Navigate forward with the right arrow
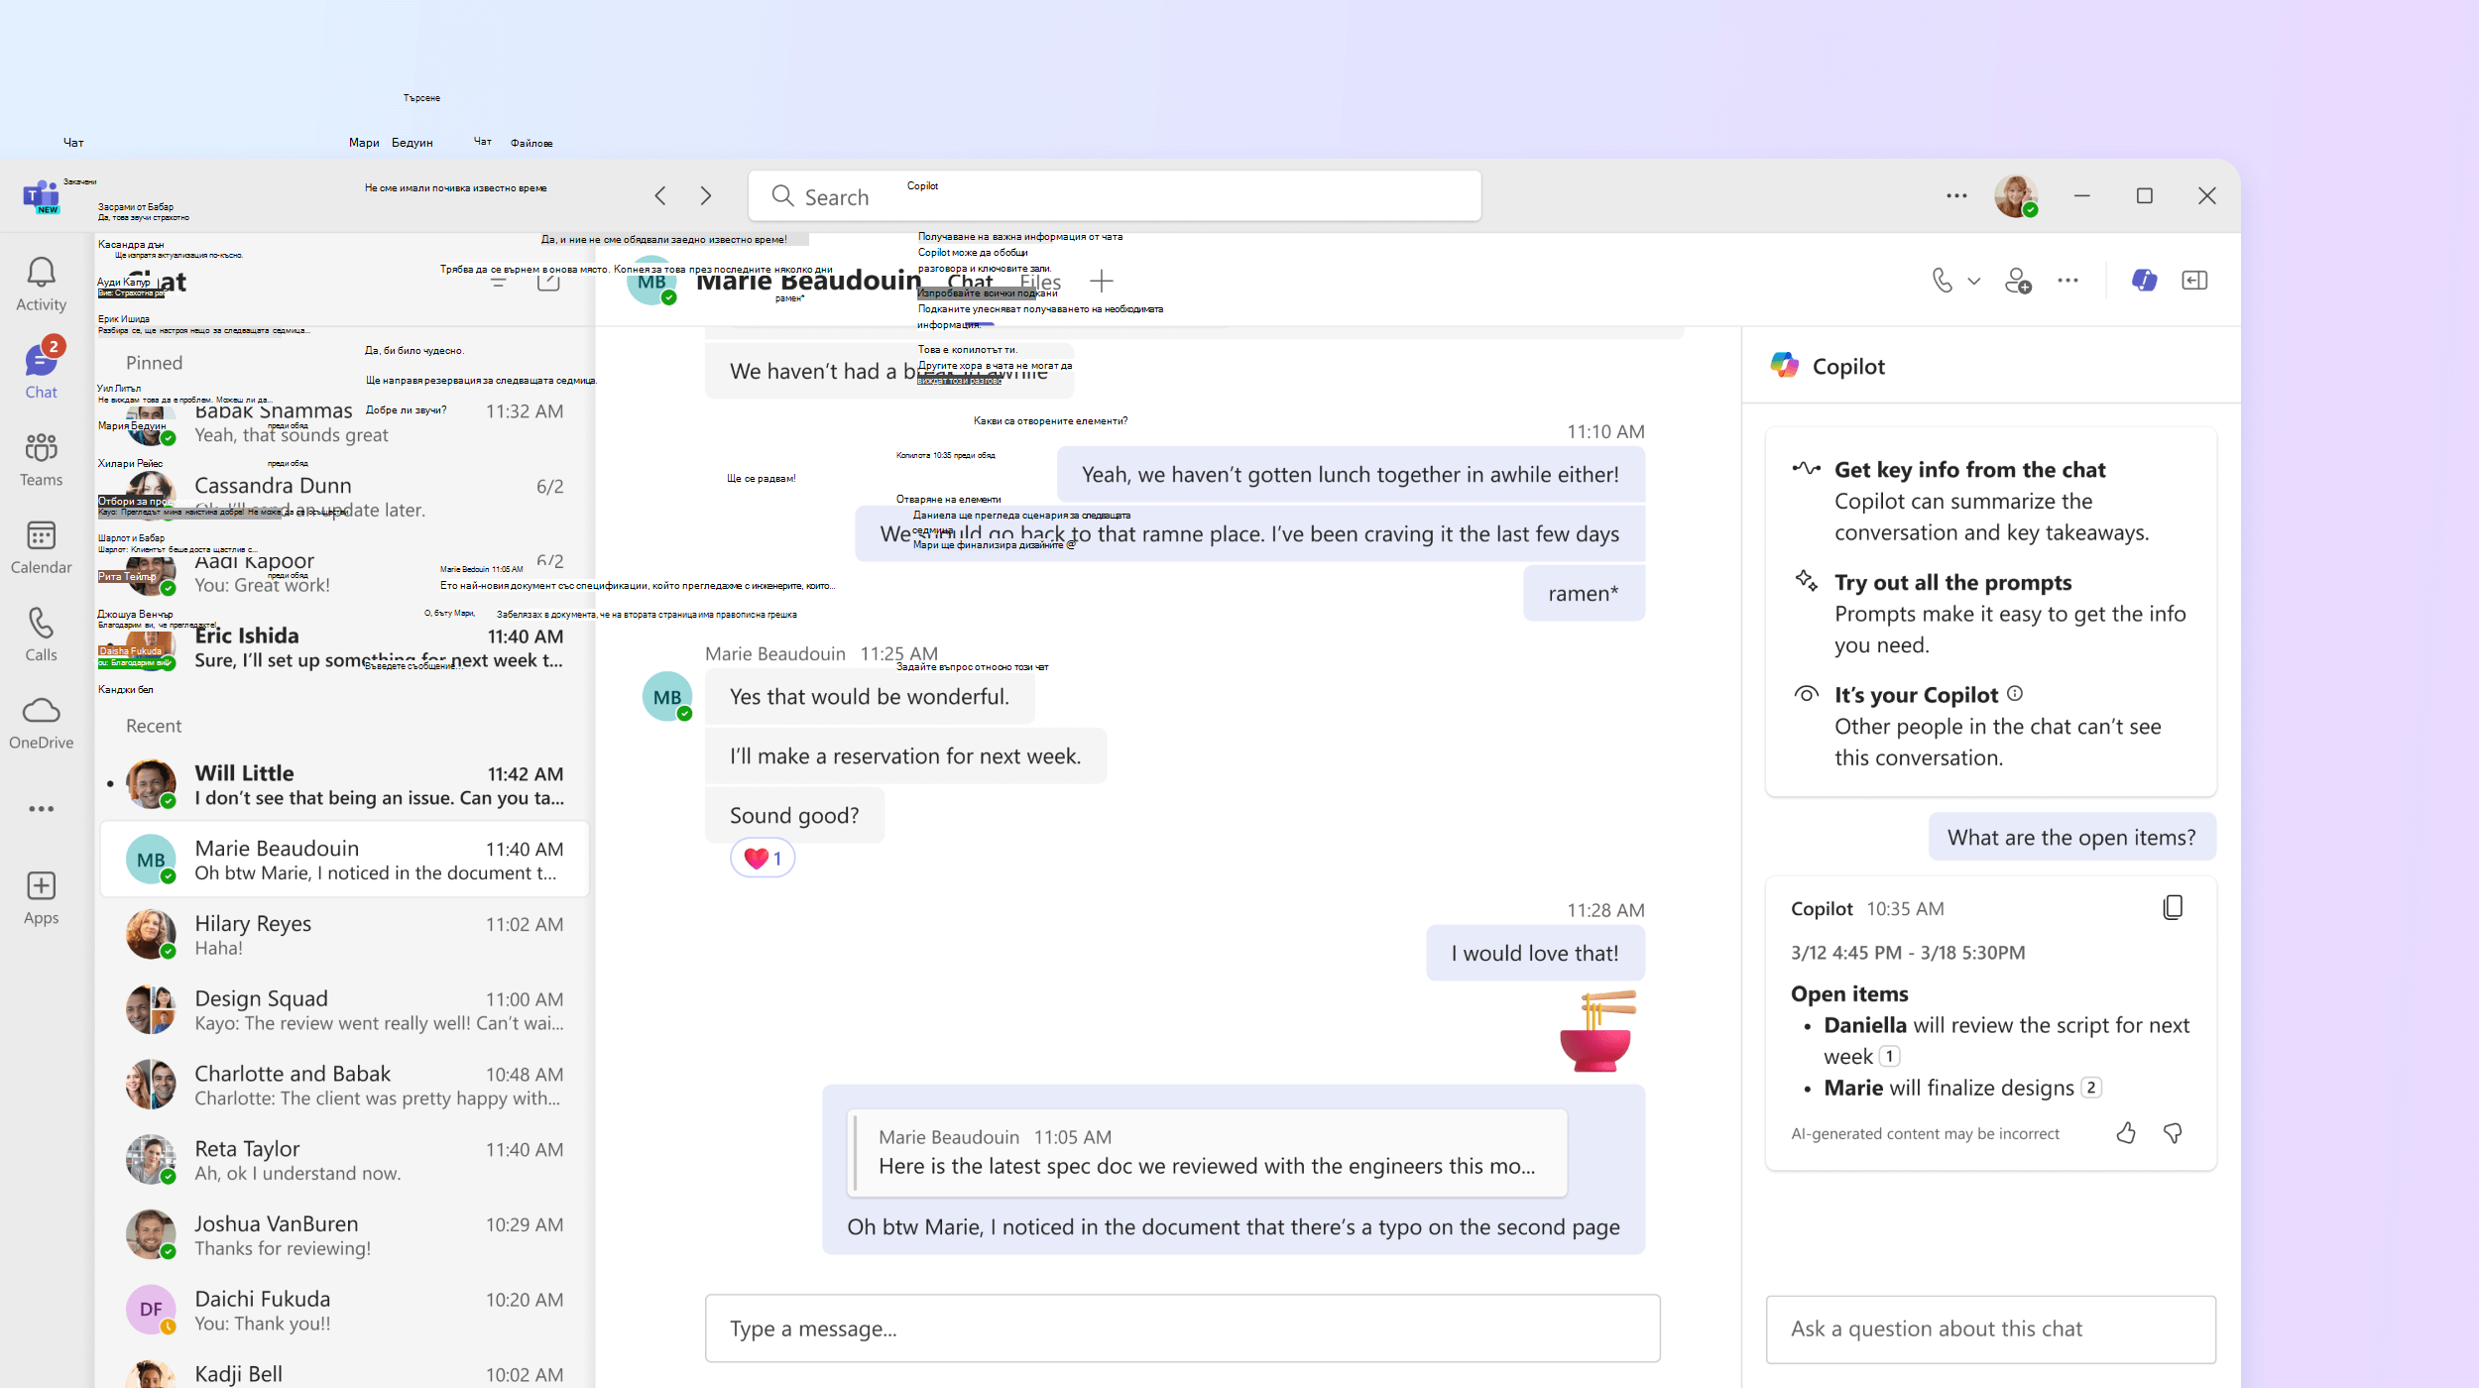 click(706, 195)
